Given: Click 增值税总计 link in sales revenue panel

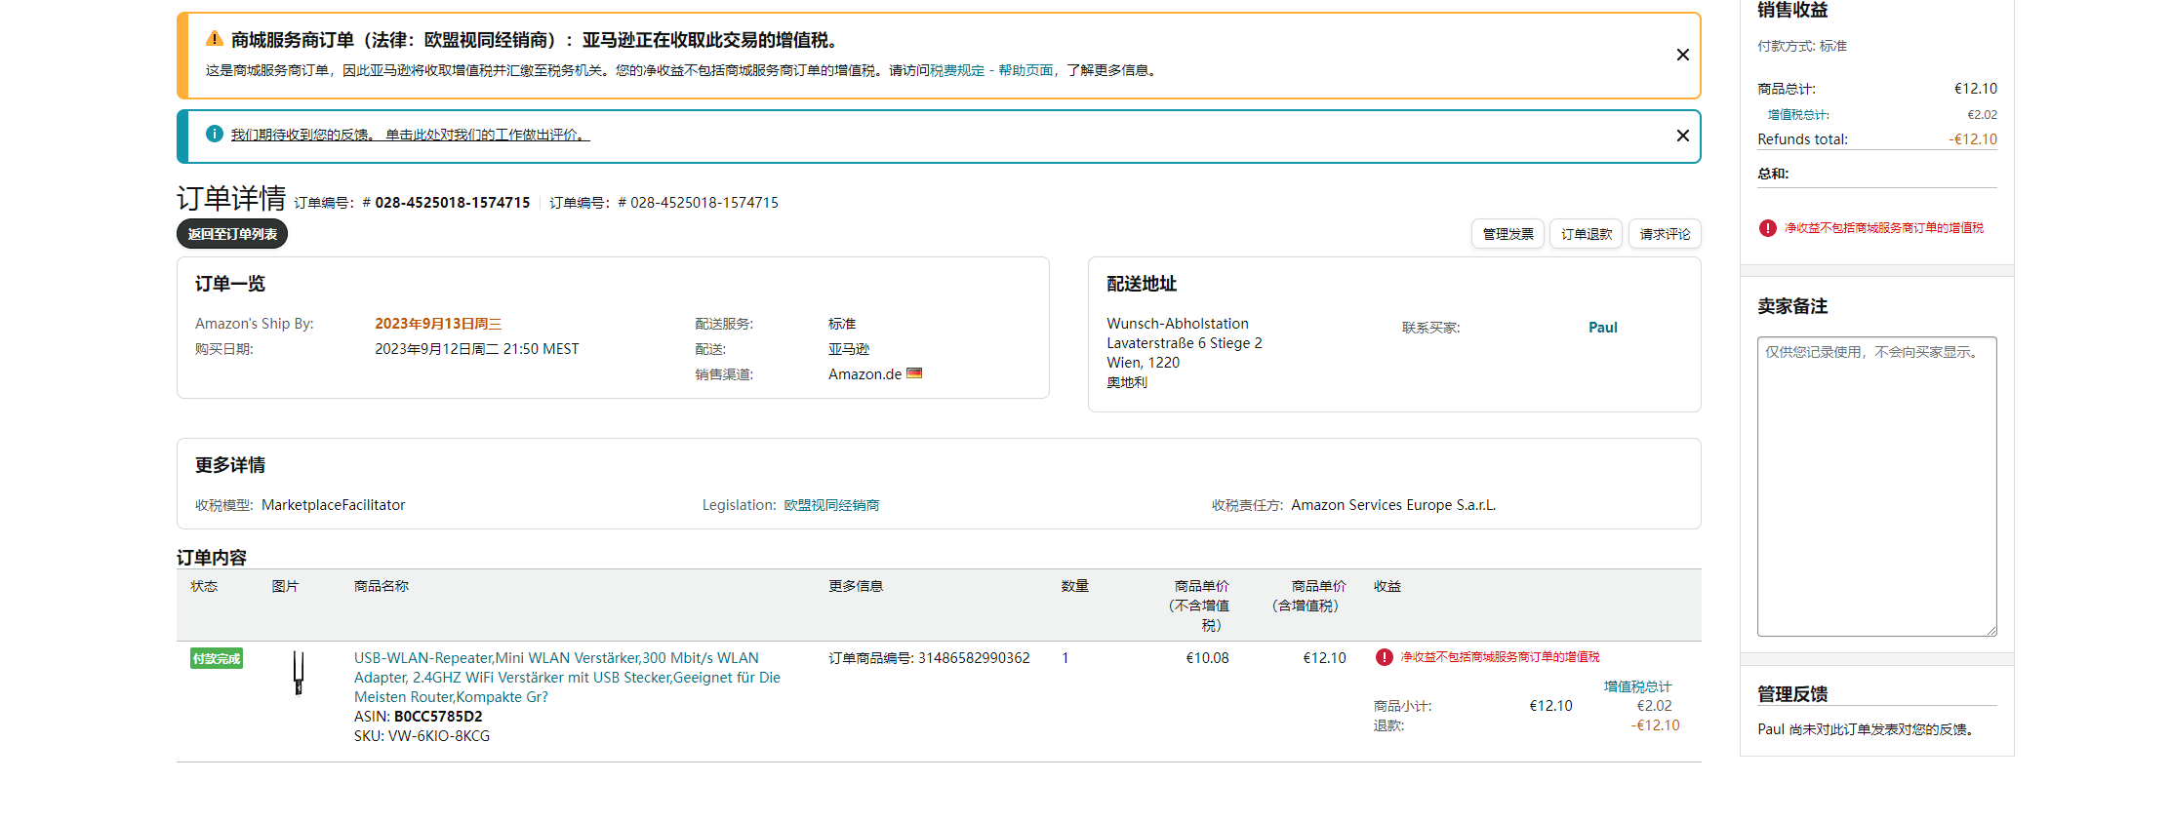Looking at the screenshot, I should (x=1797, y=115).
